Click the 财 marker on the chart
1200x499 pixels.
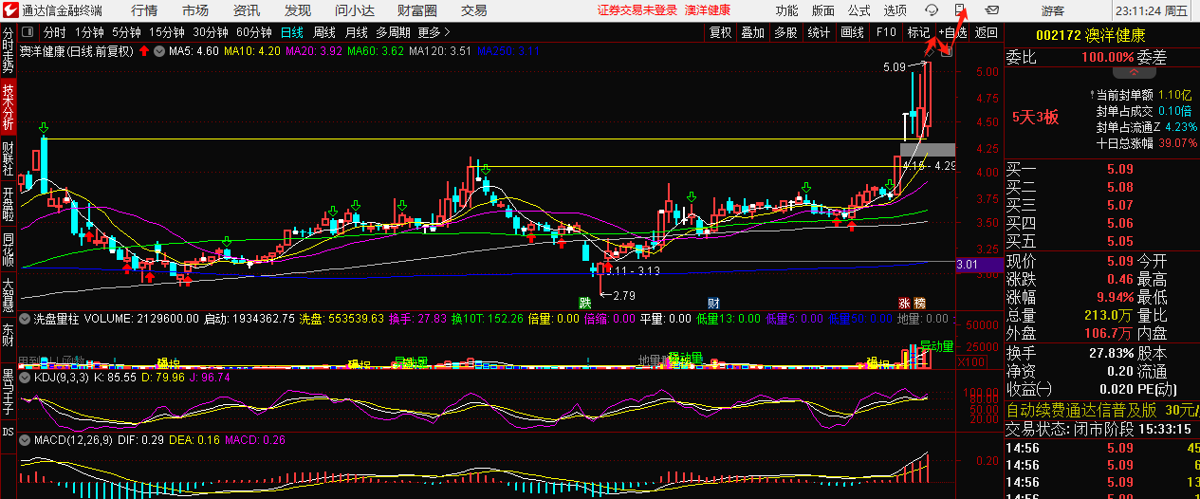point(712,303)
